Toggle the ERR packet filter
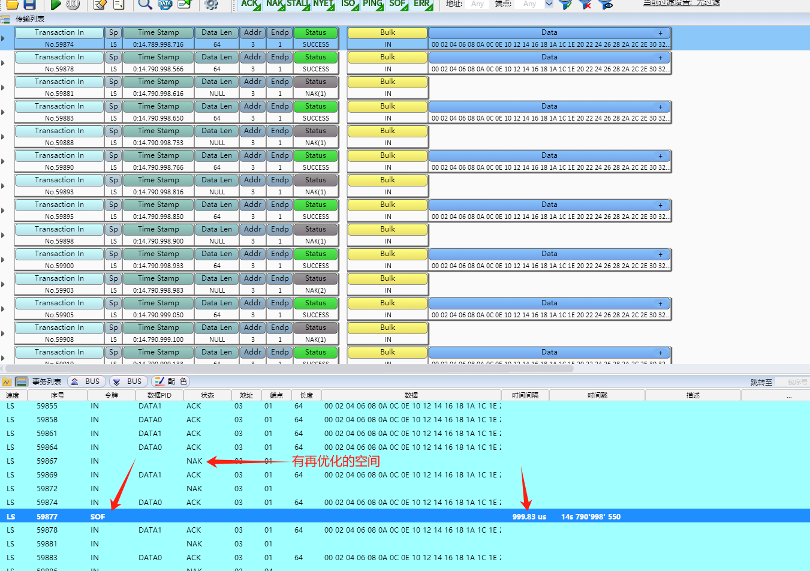 (422, 4)
